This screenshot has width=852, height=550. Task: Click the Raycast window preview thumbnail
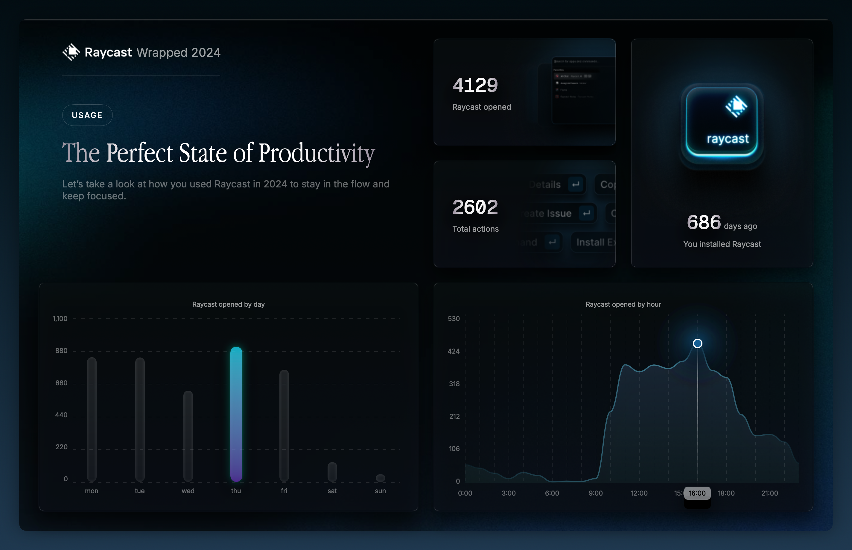(583, 90)
